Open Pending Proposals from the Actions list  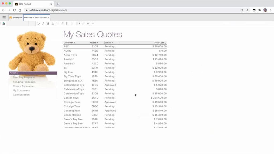coord(24,82)
